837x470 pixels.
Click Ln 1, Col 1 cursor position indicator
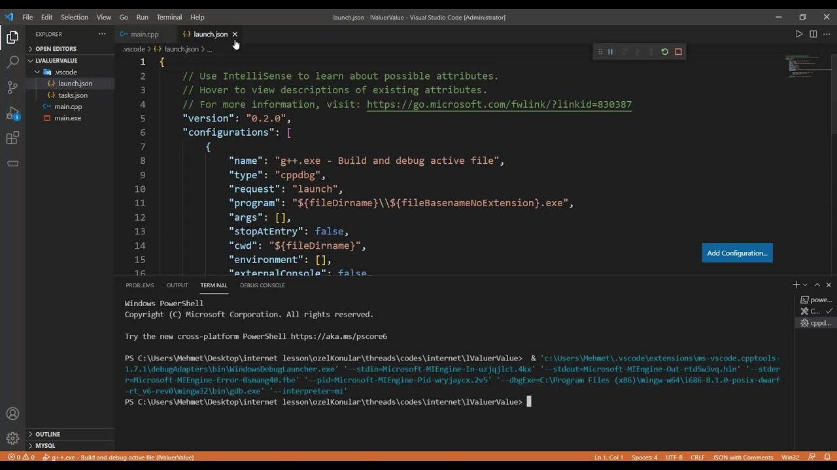[609, 457]
